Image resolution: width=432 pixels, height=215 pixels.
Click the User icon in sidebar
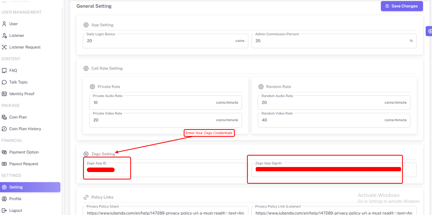tap(4, 24)
